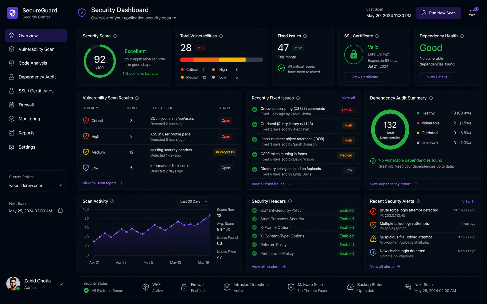Open Settings from the sidebar
The height and width of the screenshot is (304, 487).
(x=36, y=147)
